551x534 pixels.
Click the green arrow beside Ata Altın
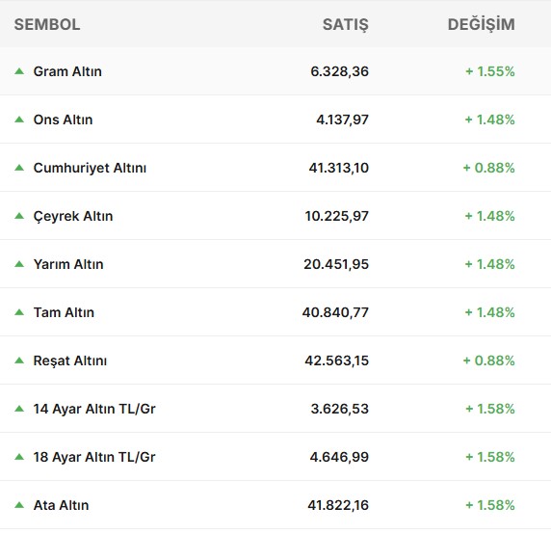tap(19, 505)
